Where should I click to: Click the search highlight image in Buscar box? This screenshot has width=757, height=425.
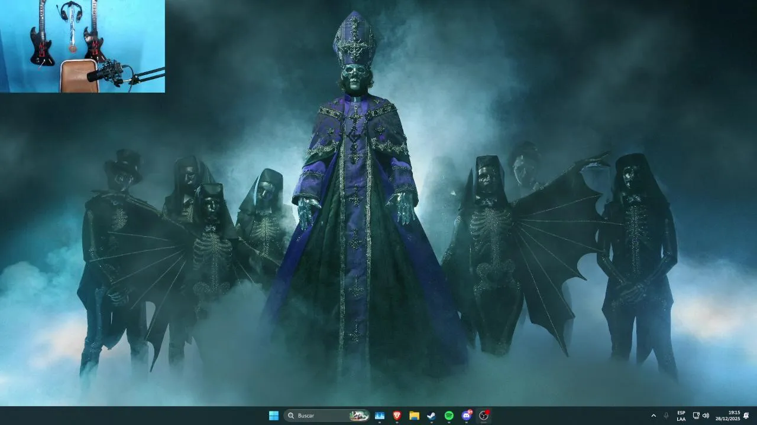[x=359, y=416]
